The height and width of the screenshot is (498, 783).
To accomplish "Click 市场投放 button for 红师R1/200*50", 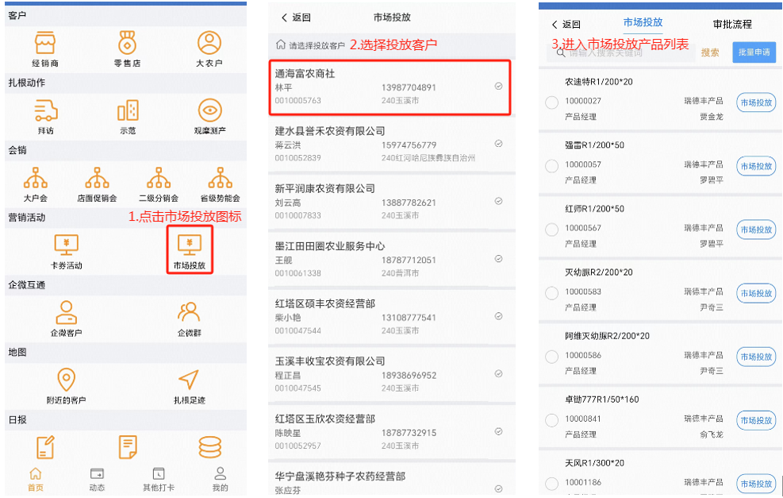I will [x=756, y=230].
